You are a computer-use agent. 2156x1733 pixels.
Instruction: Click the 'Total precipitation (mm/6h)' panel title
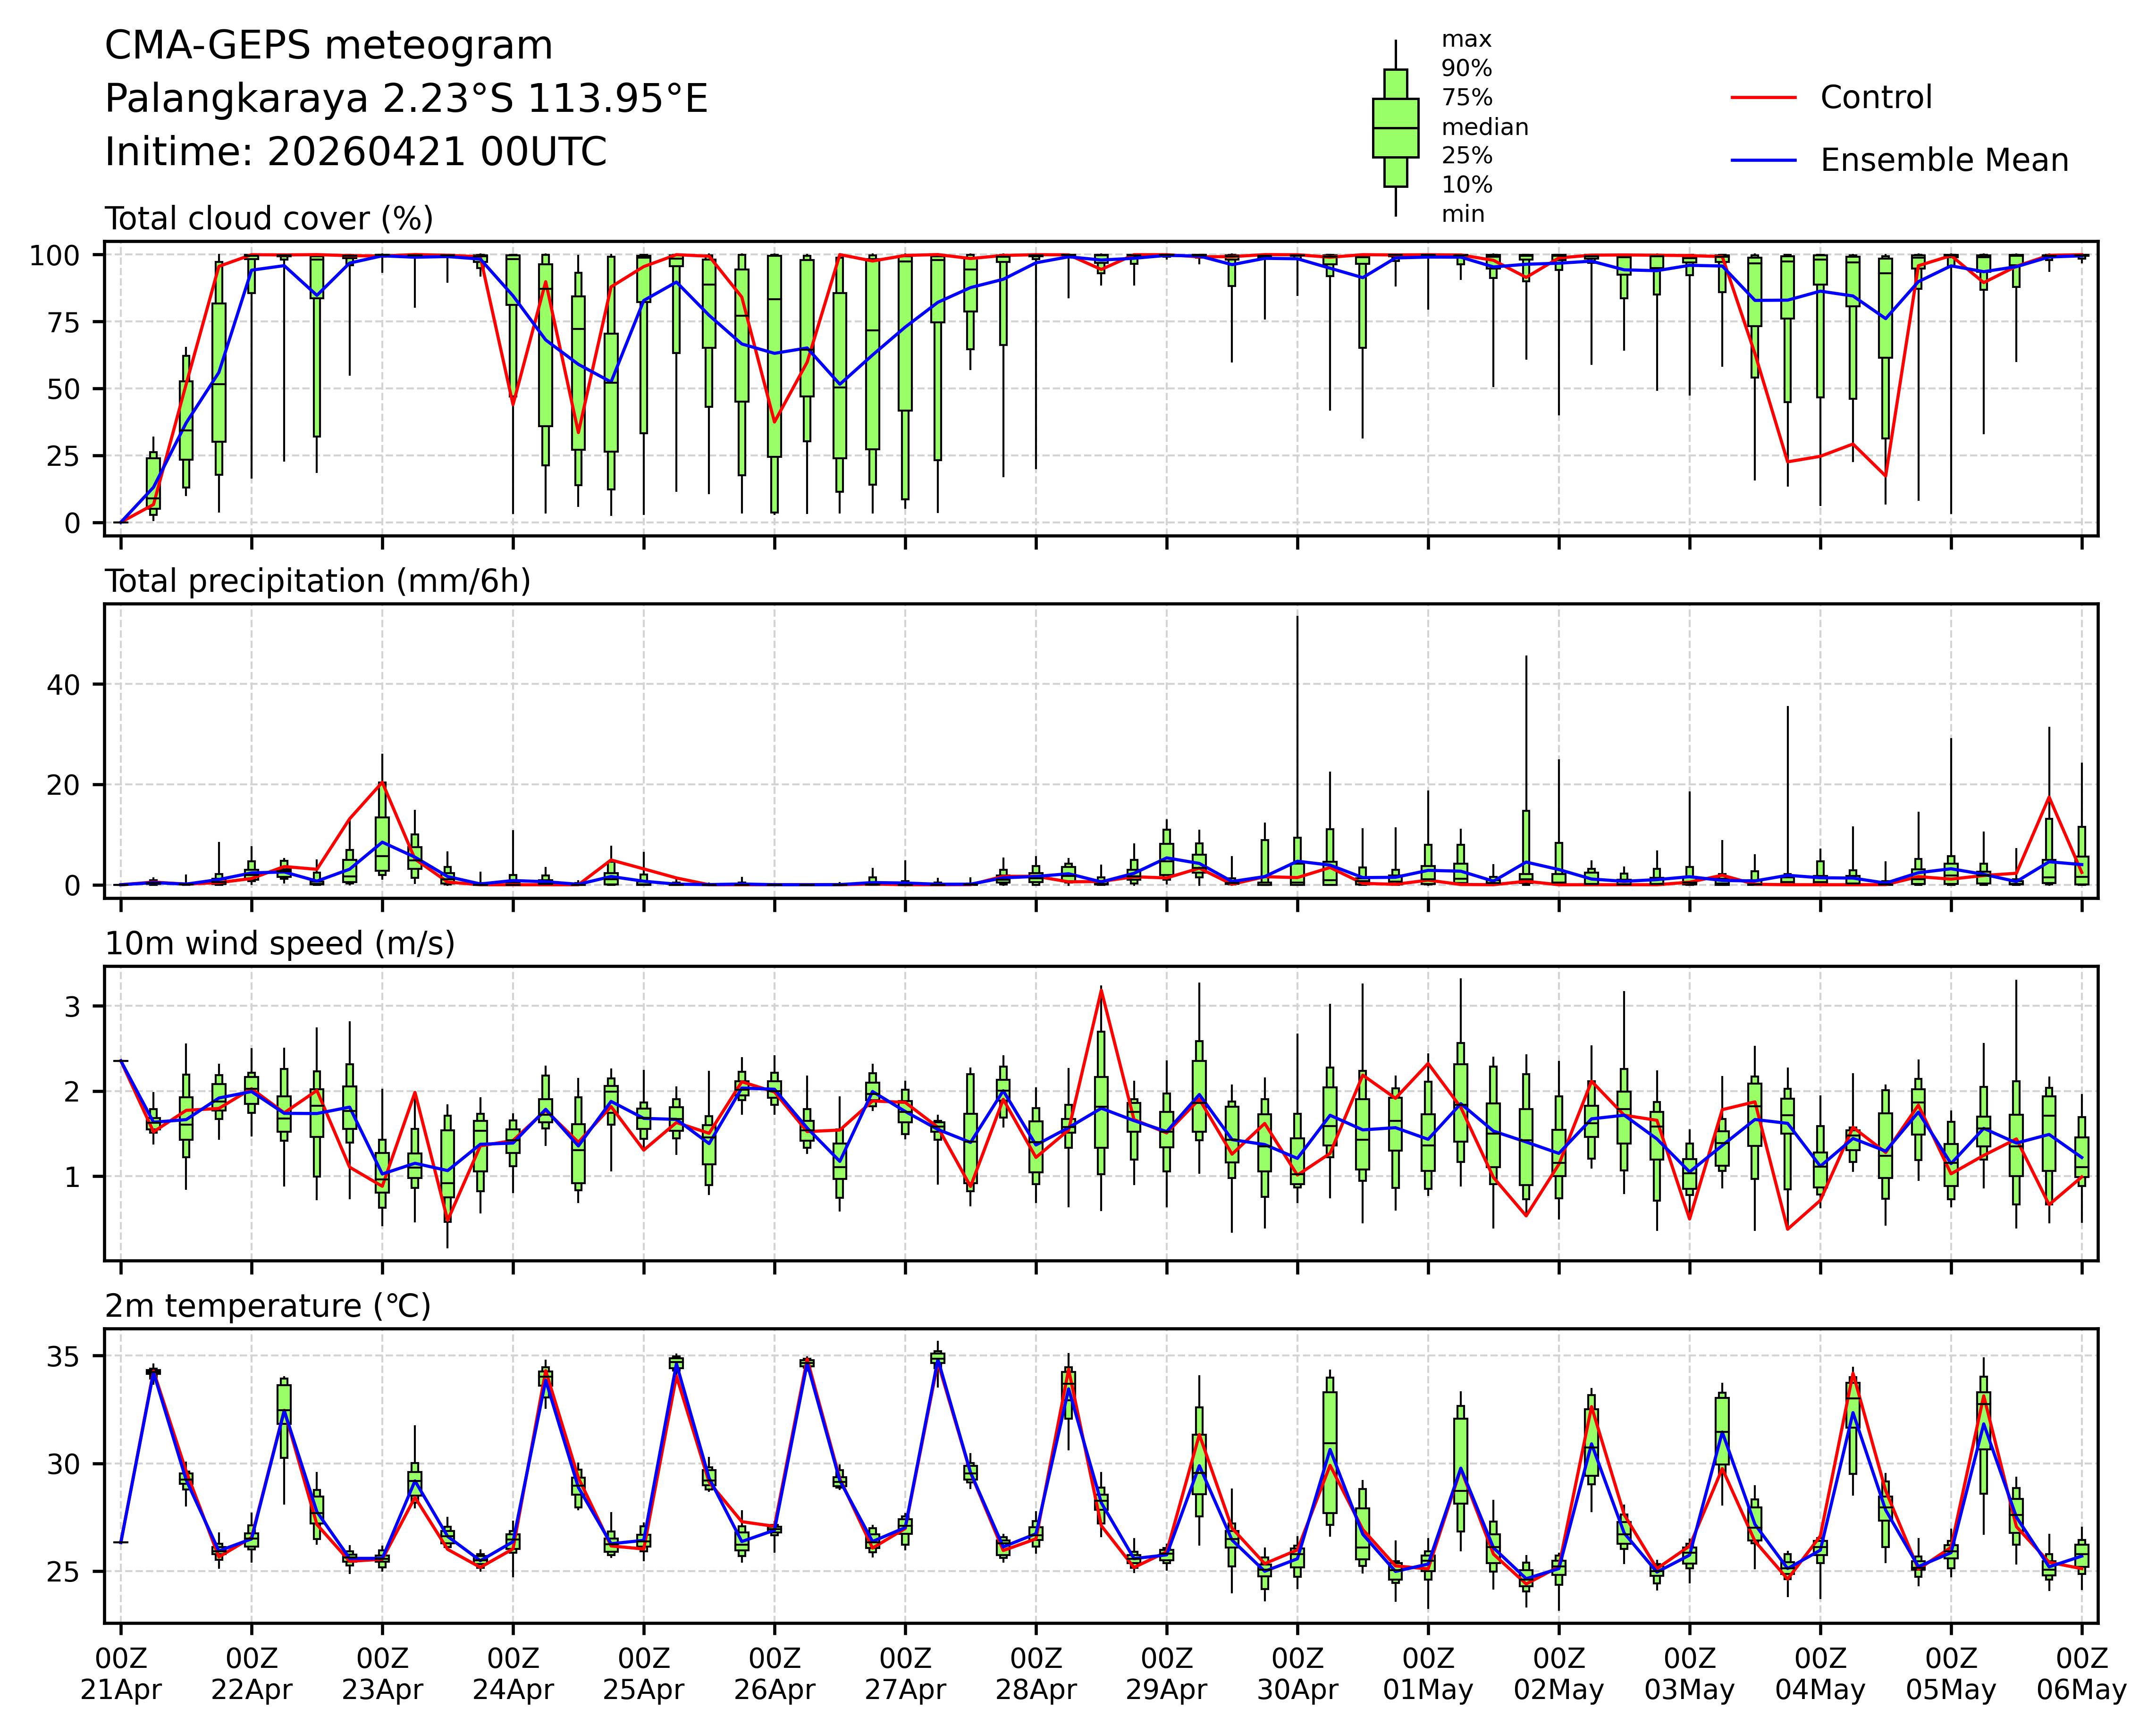pos(317,582)
